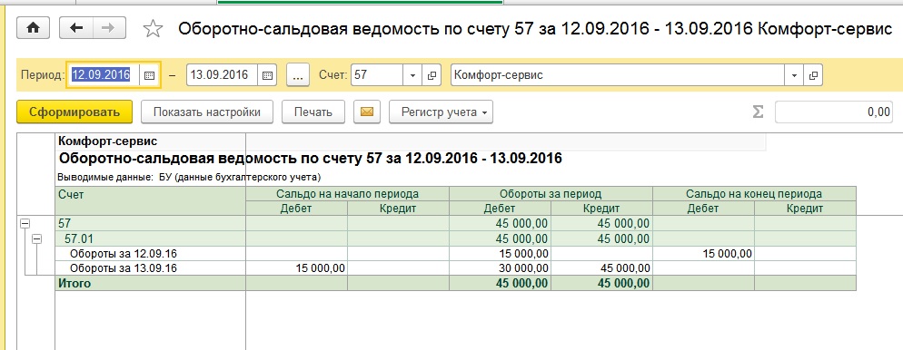
Task: Expand the Комфорт-сервис organization dropdown
Action: [795, 74]
